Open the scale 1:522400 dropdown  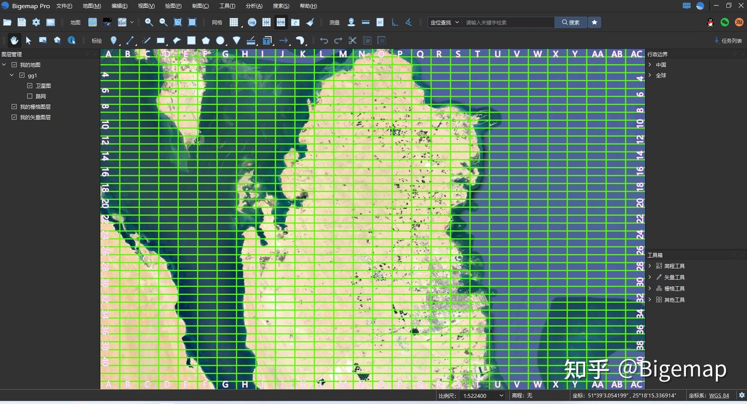(483, 396)
